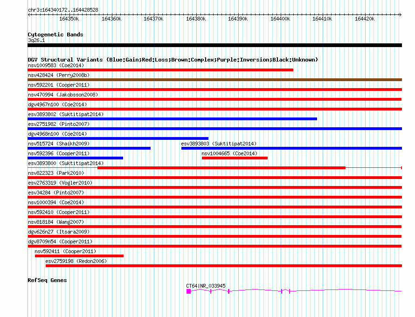Click esv3893800 (Suktitipat2014) label
Screen dimensions: 415x317
click(66, 163)
